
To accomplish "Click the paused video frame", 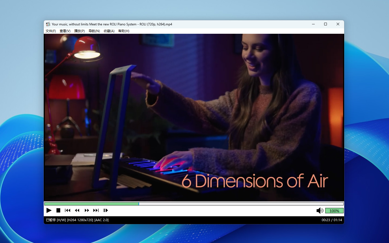I will click(194, 117).
